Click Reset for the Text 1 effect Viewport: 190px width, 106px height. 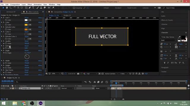coord(26,18)
